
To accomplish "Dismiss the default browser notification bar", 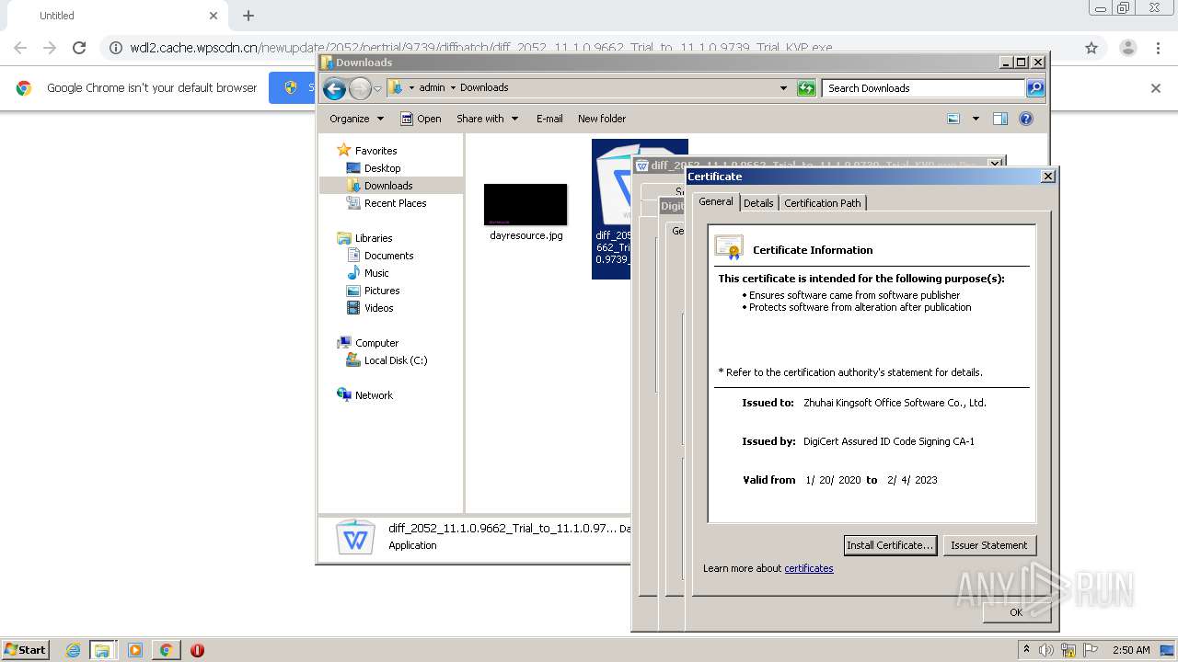I will coord(1156,88).
